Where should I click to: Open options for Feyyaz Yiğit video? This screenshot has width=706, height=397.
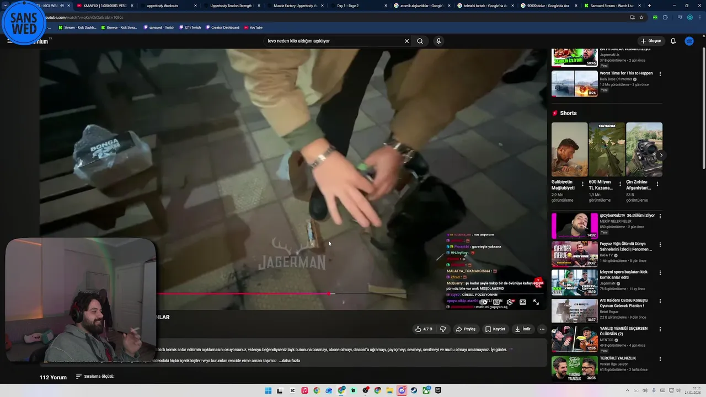[660, 244]
